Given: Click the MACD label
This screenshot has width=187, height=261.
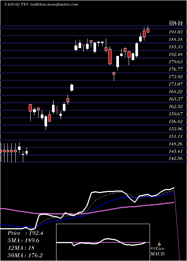Looking at the screenshot, I should coord(157,254).
